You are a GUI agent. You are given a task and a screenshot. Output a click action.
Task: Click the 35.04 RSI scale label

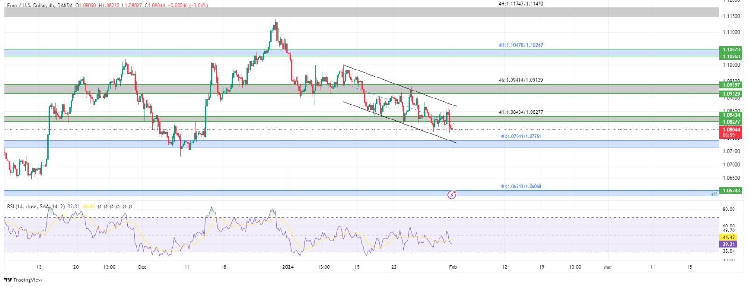point(728,251)
